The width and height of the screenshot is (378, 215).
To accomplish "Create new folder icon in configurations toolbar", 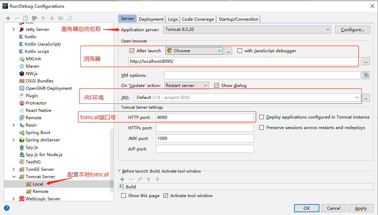I will point(61,18).
